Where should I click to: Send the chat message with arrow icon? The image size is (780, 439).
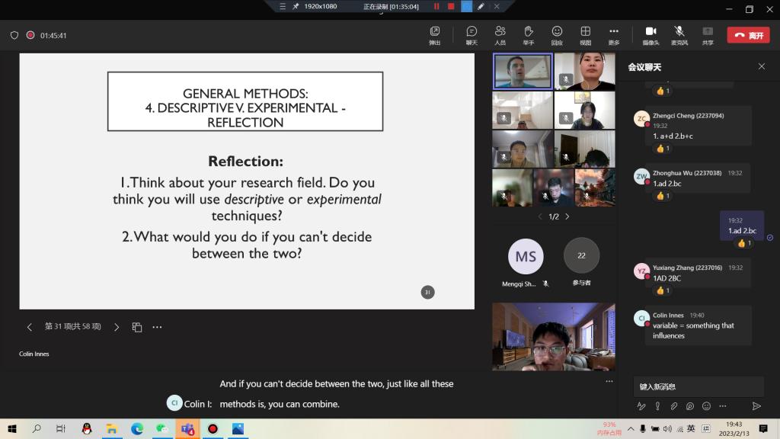756,406
